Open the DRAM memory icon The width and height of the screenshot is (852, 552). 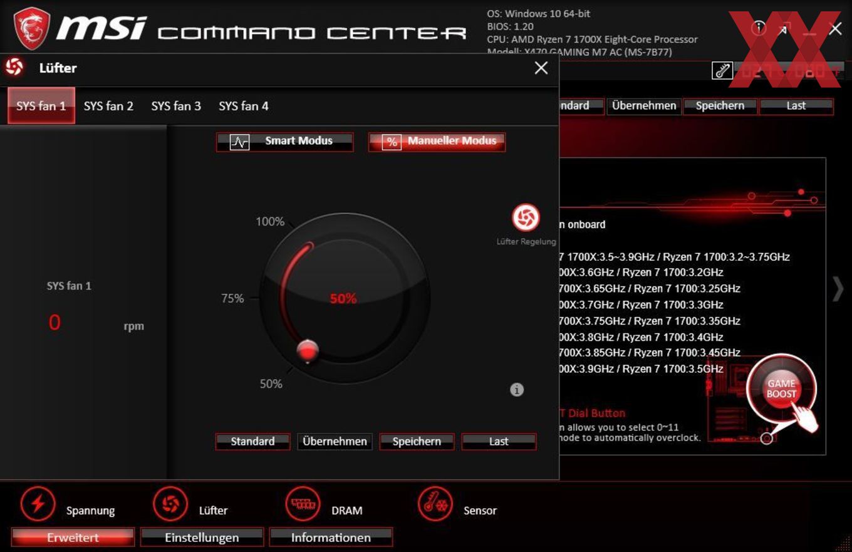coord(303,504)
